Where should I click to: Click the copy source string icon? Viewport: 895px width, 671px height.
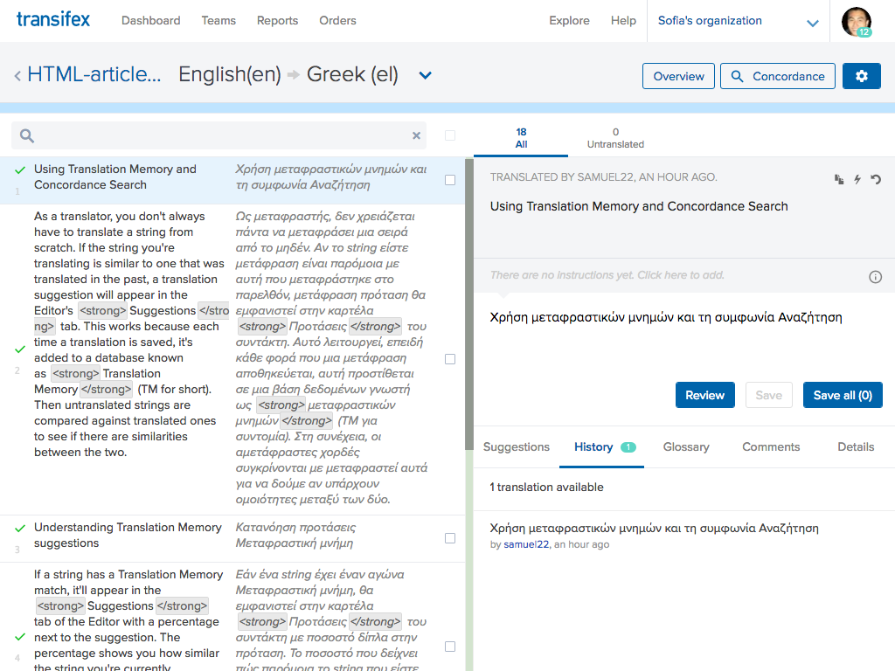tap(839, 179)
